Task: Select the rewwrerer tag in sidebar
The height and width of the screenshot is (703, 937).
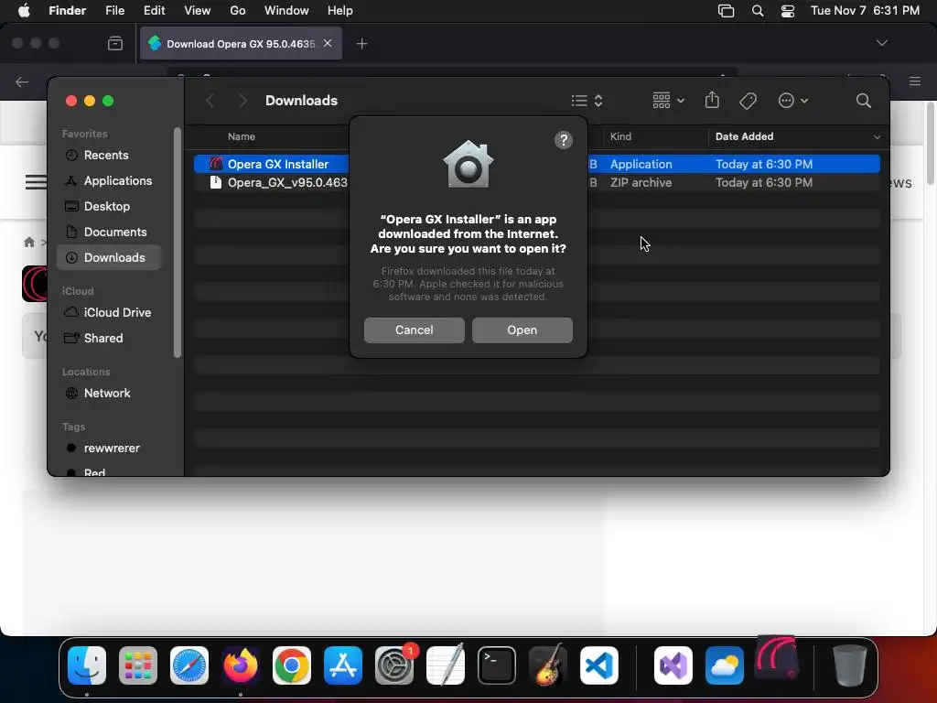Action: tap(111, 449)
